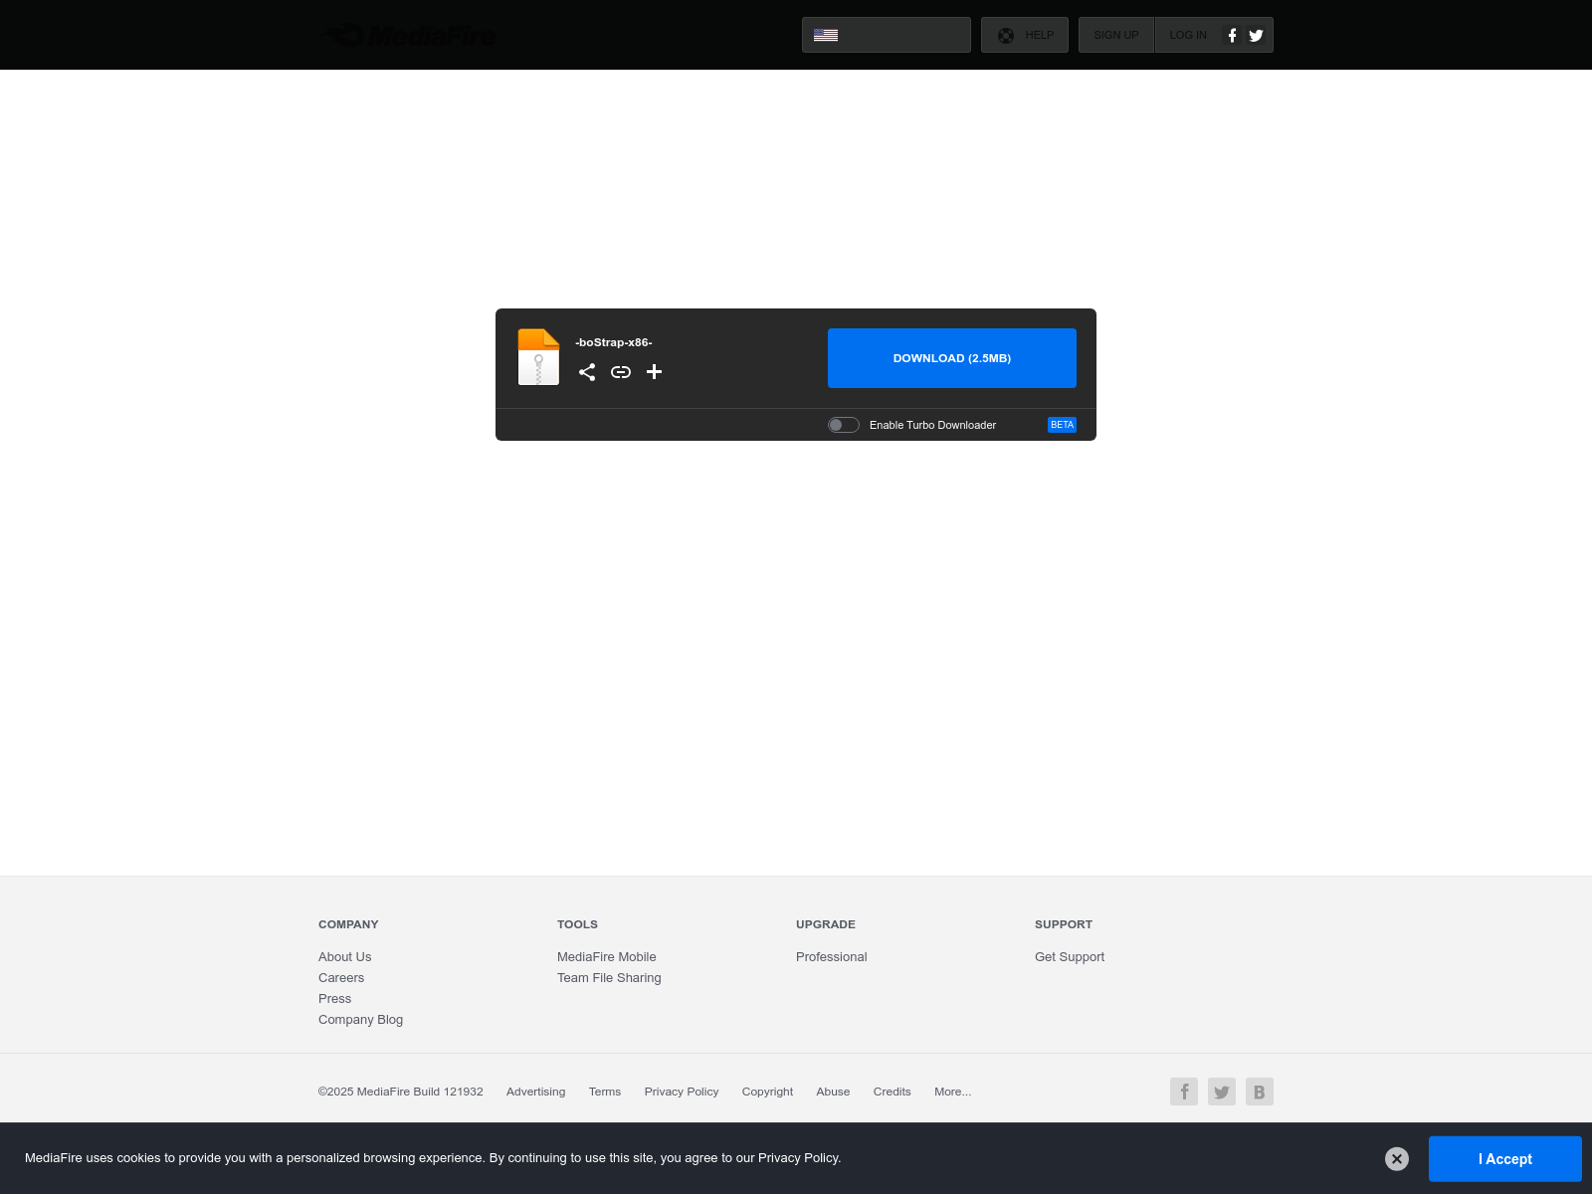Click Download (2.5MB) button
Viewport: 1592px width, 1194px height.
952,358
